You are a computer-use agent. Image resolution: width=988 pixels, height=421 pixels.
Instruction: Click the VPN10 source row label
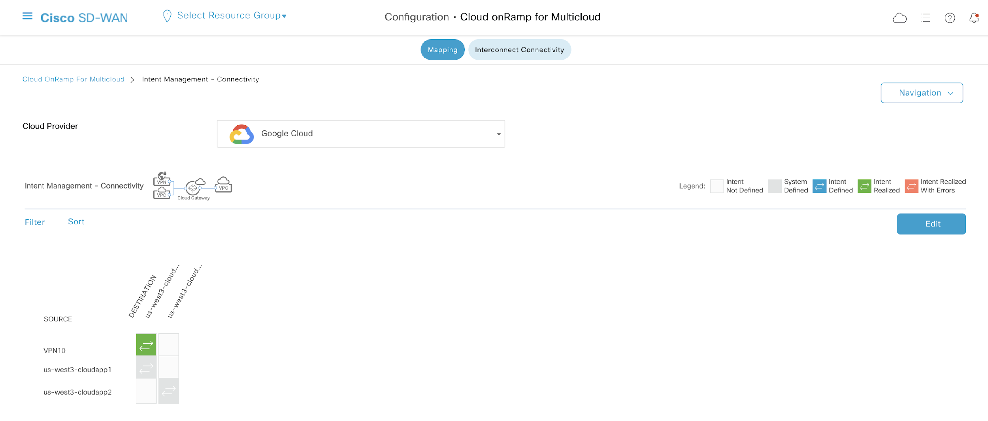[x=55, y=351]
